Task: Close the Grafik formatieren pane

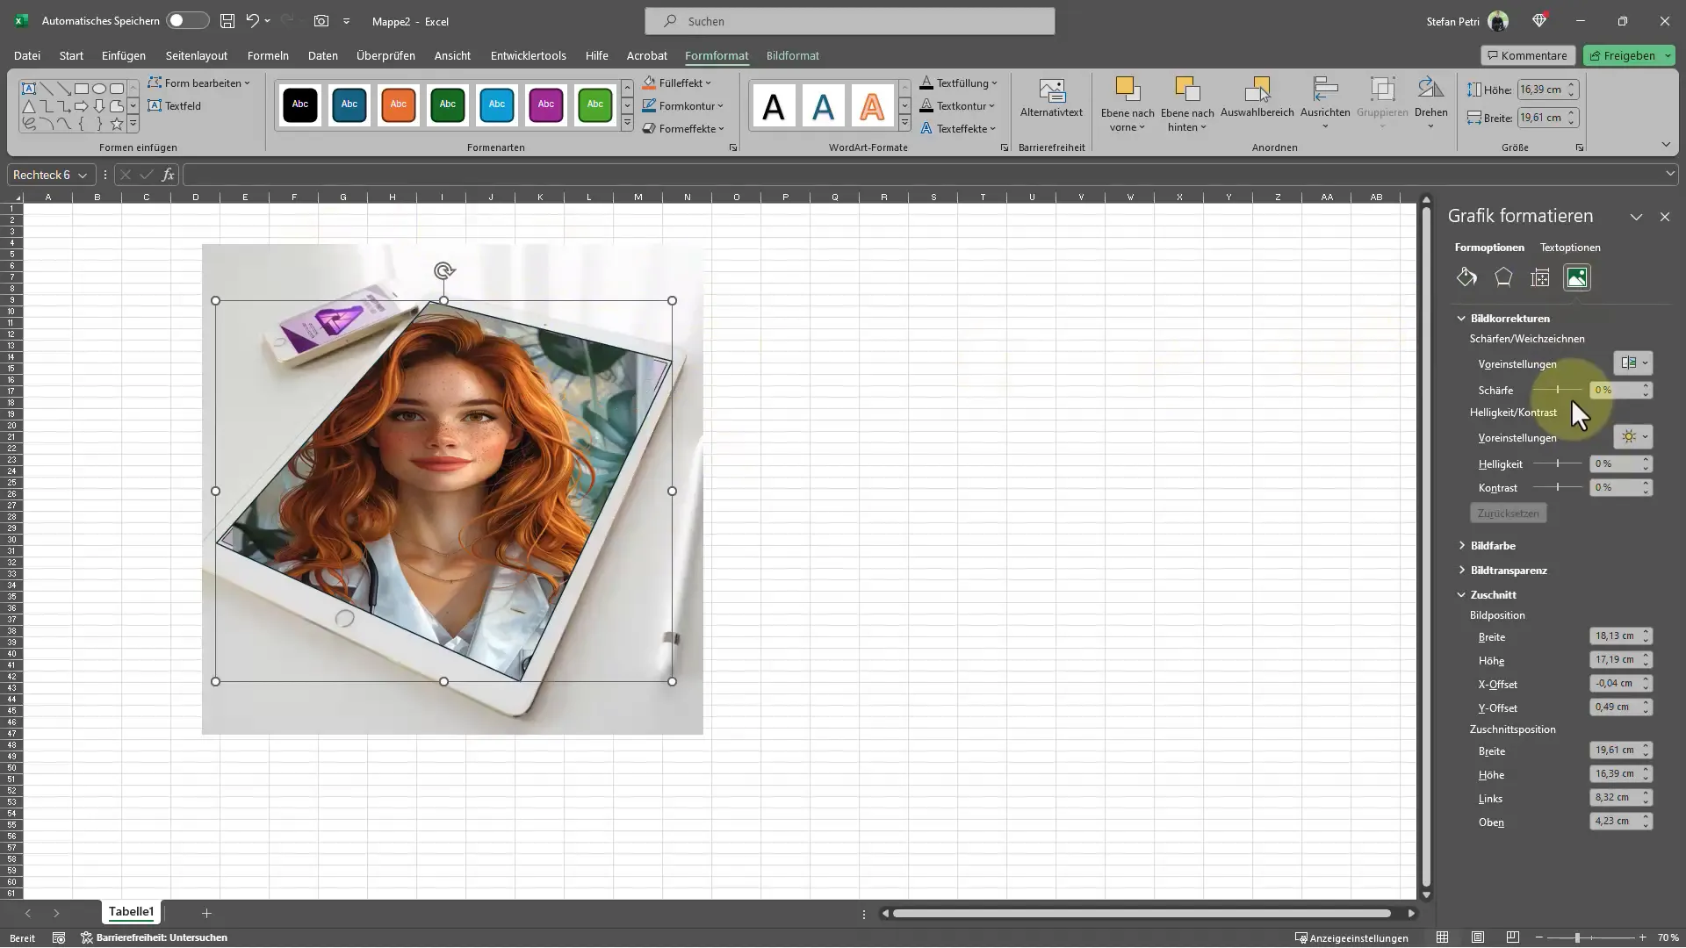Action: tap(1665, 217)
